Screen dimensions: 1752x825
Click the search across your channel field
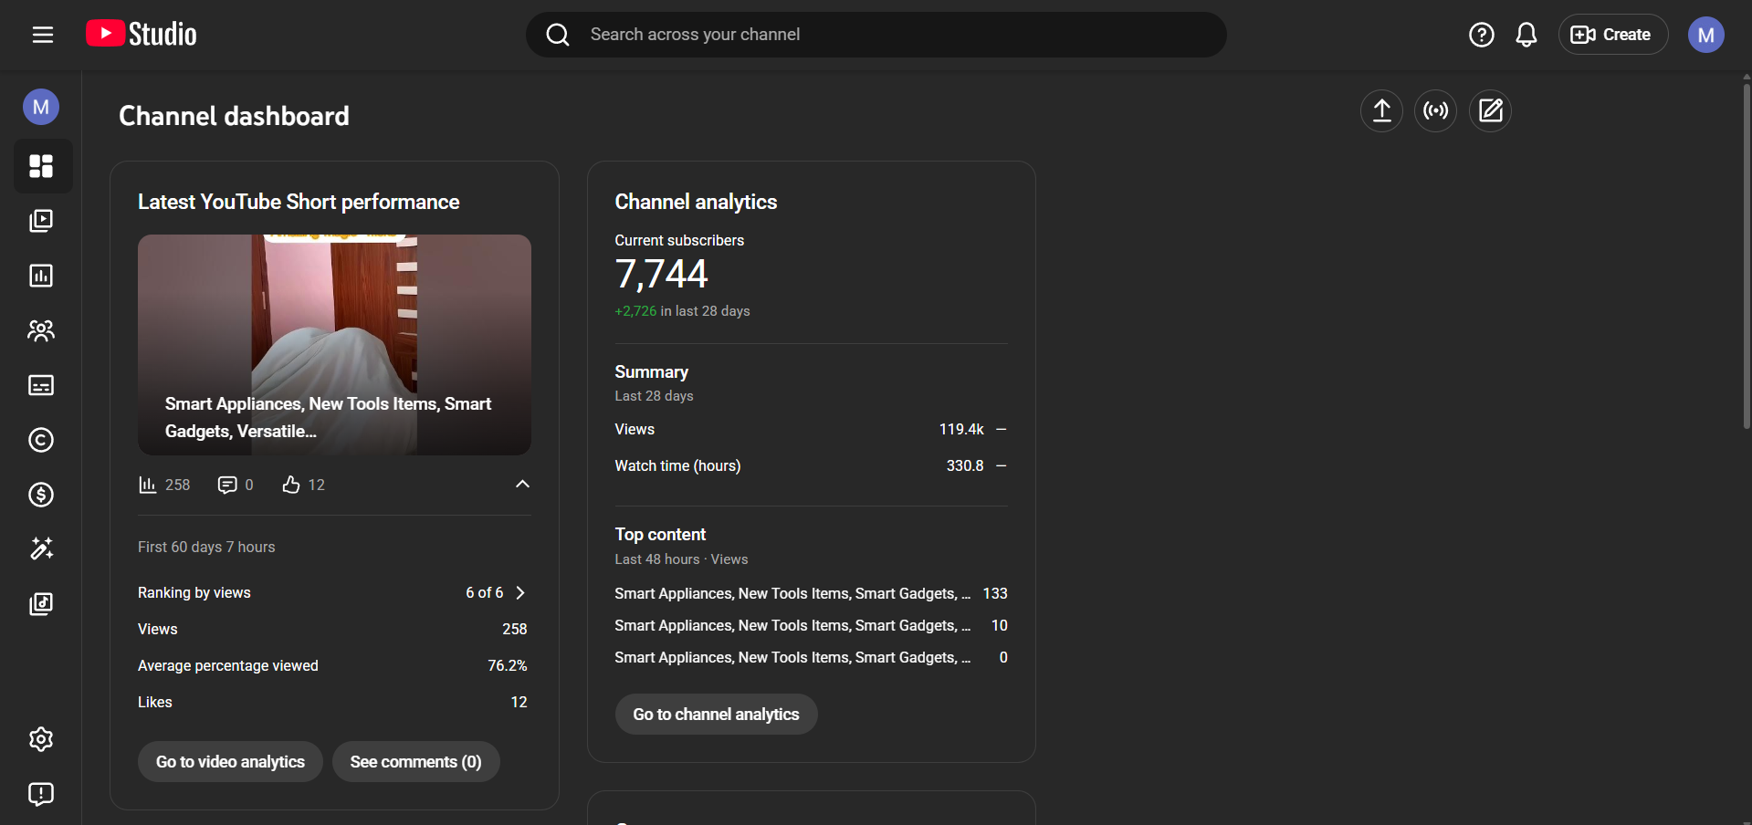click(876, 35)
